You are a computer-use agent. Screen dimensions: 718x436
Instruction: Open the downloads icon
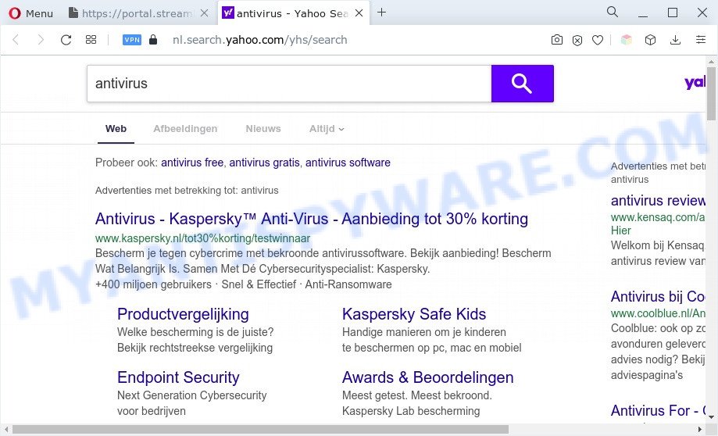[675, 40]
